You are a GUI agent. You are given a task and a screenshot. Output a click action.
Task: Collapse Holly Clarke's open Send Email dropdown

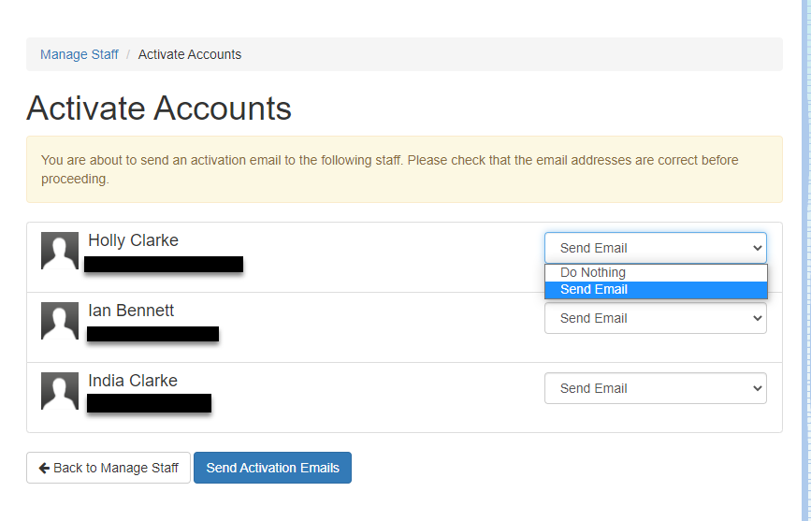click(655, 248)
